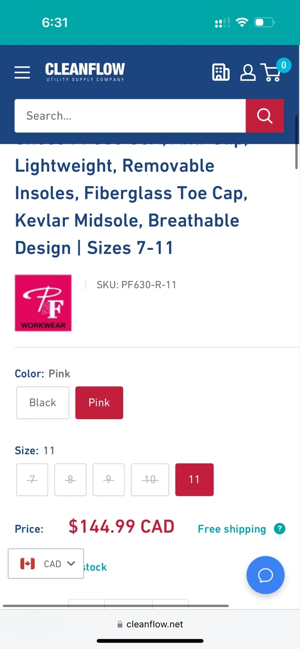Open the live chat bubble
300x649 pixels.
pyautogui.click(x=265, y=575)
